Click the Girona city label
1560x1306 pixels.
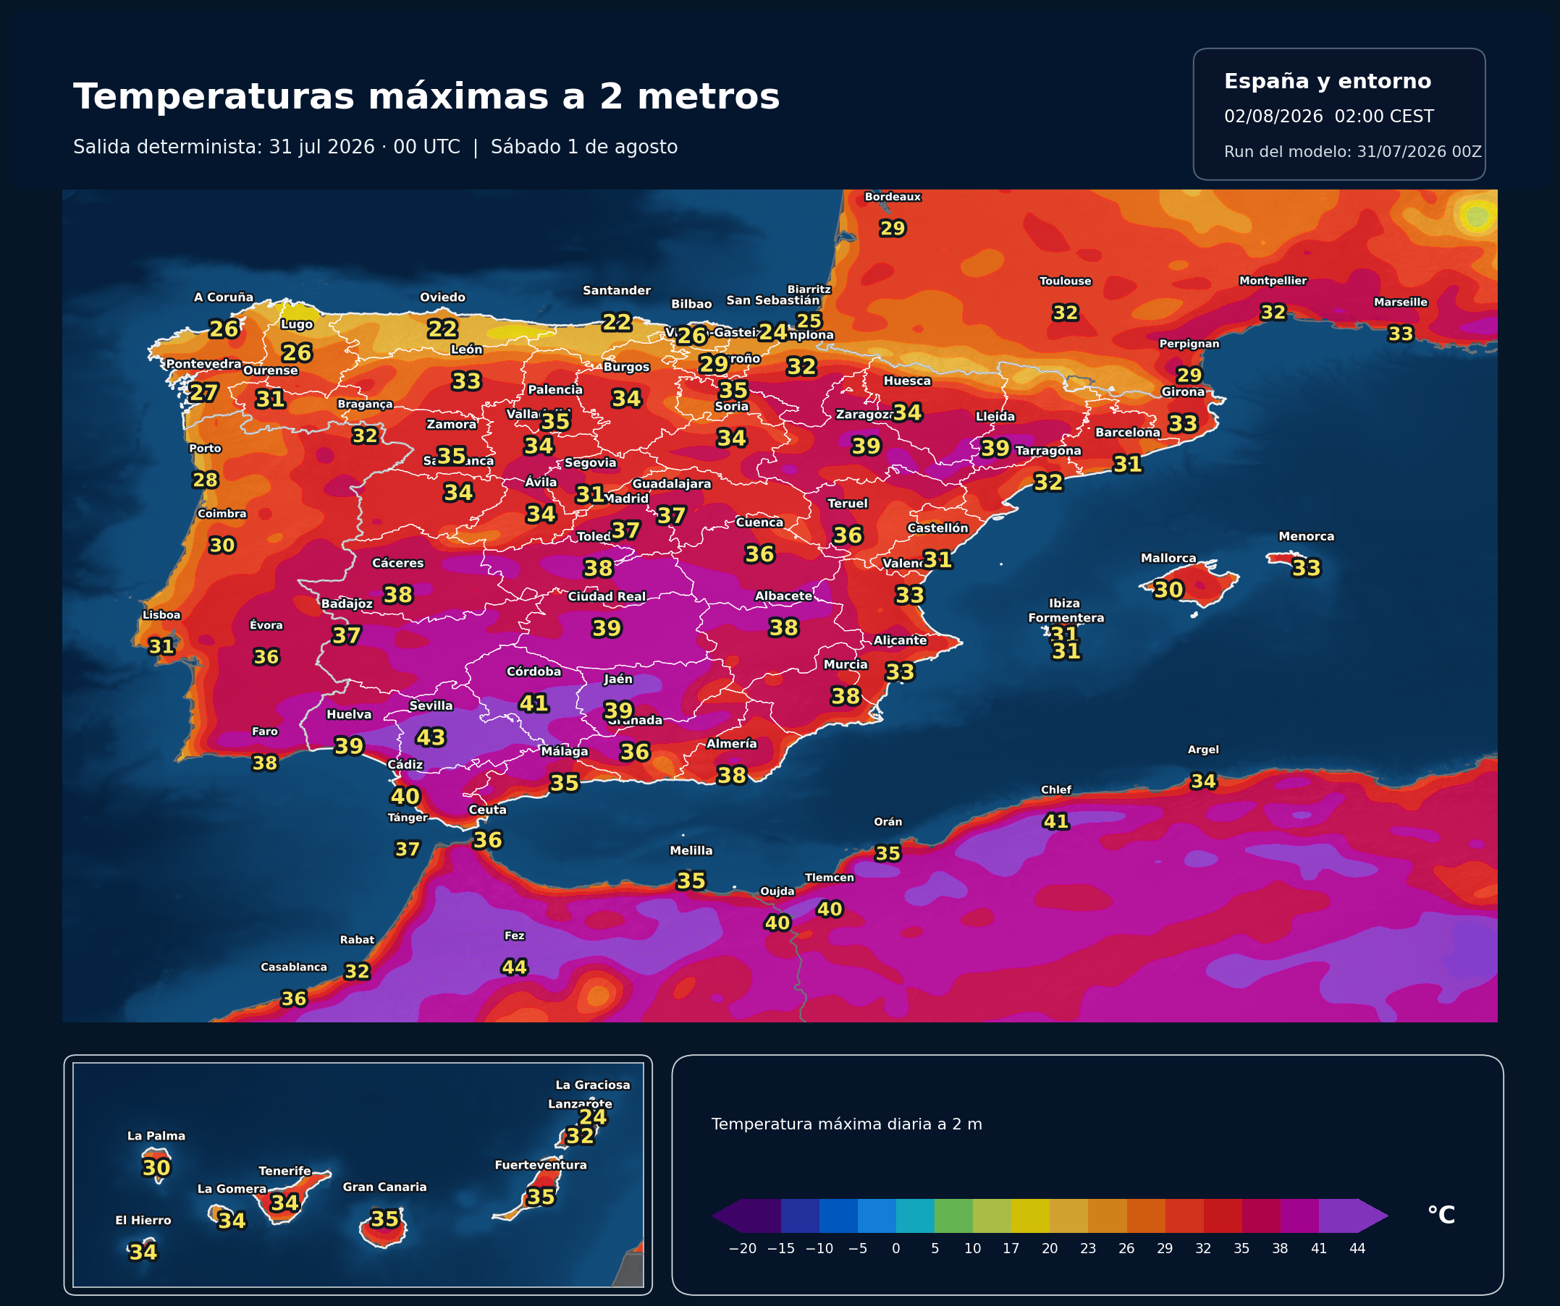click(1184, 391)
